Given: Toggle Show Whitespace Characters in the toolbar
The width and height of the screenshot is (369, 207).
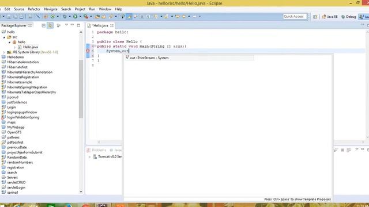Looking at the screenshot, I should pyautogui.click(x=148, y=17).
